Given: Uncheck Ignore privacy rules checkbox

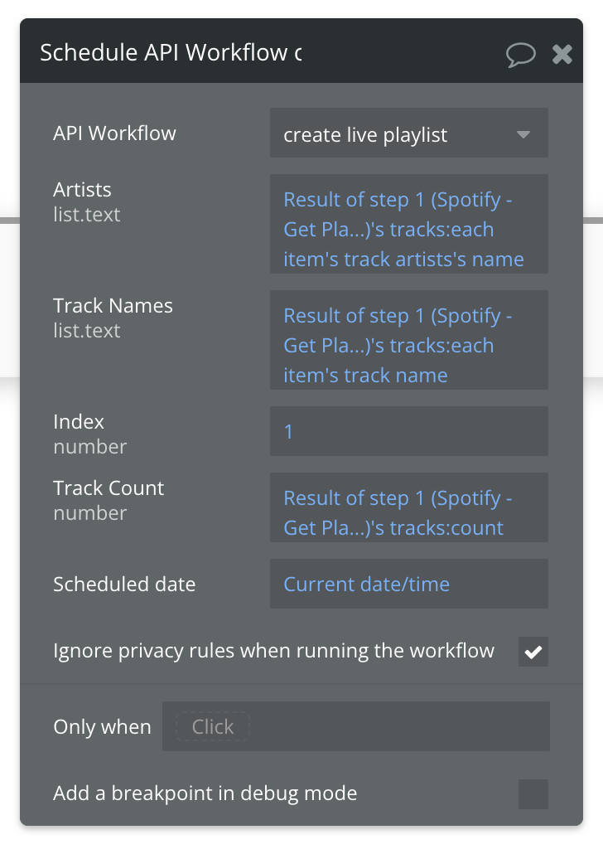Looking at the screenshot, I should (x=533, y=652).
